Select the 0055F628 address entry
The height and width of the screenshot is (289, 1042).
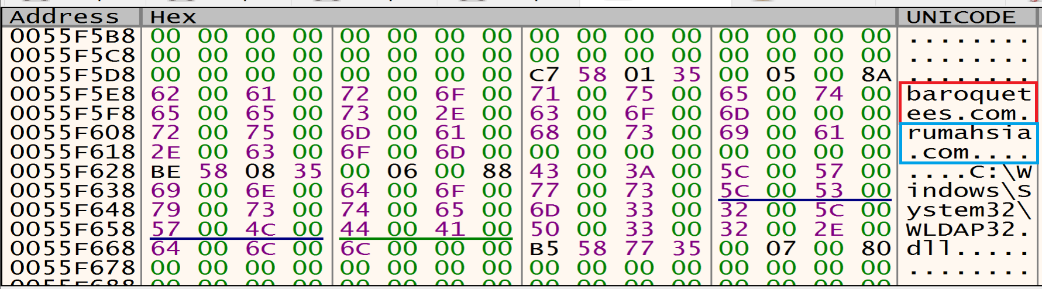73,171
